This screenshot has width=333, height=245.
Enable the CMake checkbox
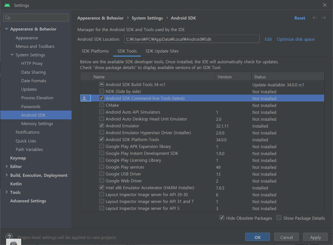coord(102,105)
